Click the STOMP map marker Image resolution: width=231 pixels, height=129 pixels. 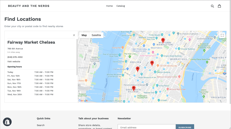(x=159, y=100)
